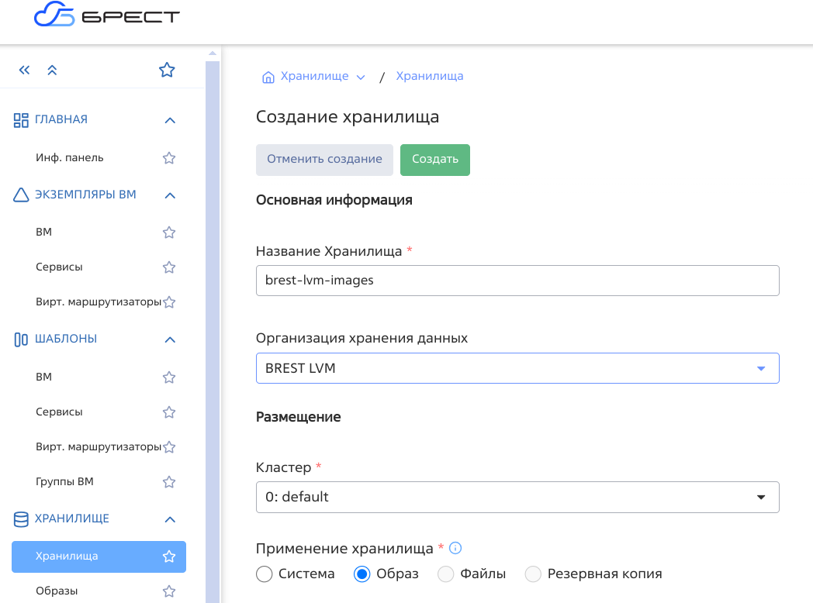Click the ЭКЗЕМПЛЯРЫ ВМ triangle icon
Viewport: 813px width, 603px height.
coord(19,195)
